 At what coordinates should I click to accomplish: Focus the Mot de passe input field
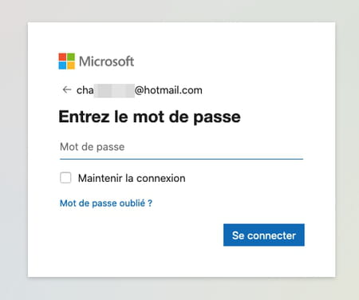coord(181,147)
